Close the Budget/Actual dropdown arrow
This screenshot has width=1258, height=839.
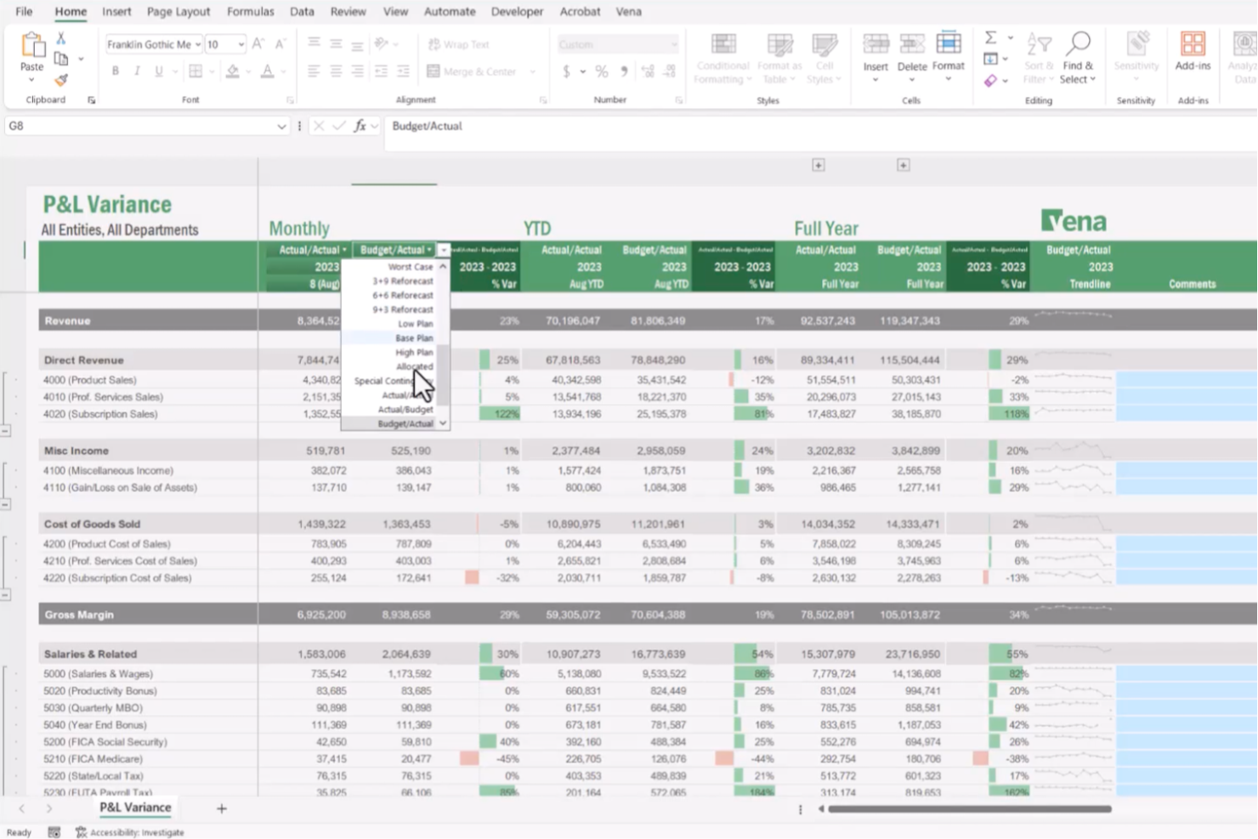coord(444,250)
